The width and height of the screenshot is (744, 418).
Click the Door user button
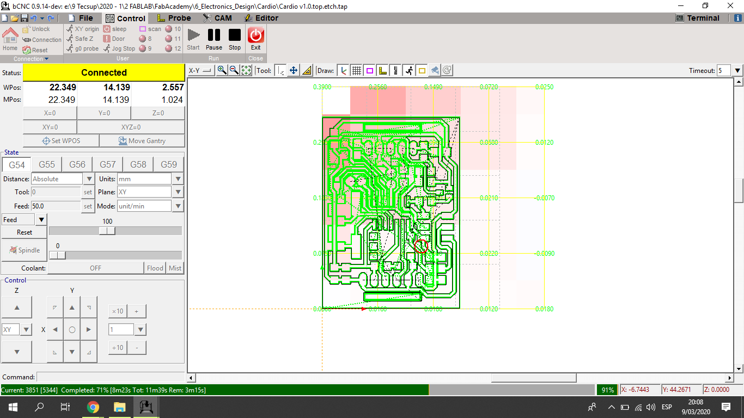(114, 39)
